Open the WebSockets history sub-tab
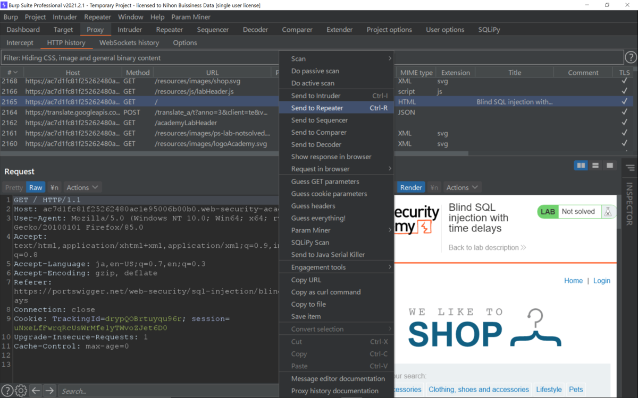This screenshot has width=638, height=398. [x=129, y=42]
